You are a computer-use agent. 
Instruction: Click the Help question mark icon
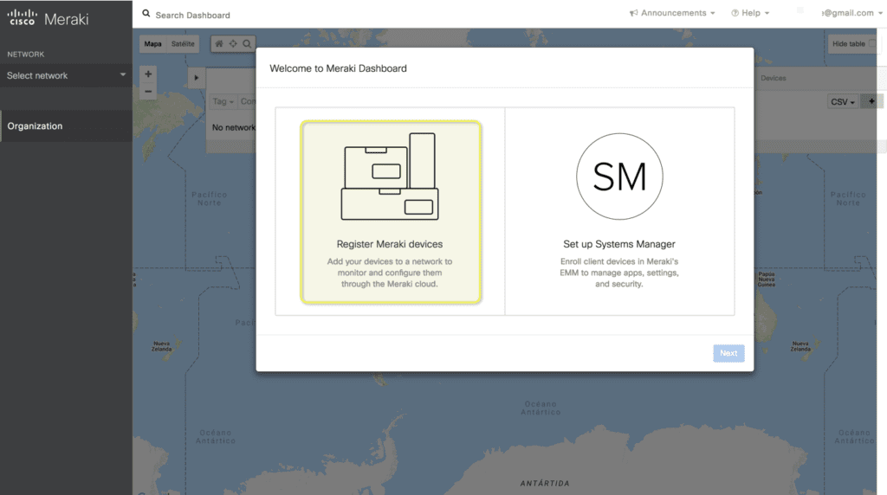pos(735,13)
